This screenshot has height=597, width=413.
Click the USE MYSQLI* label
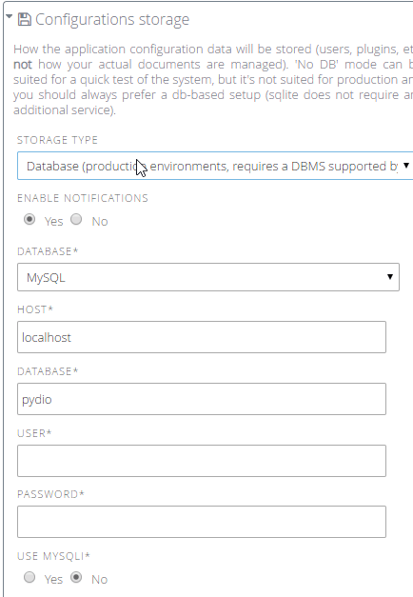[53, 556]
